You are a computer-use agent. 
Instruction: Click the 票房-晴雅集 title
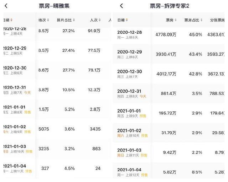coord(54,6)
